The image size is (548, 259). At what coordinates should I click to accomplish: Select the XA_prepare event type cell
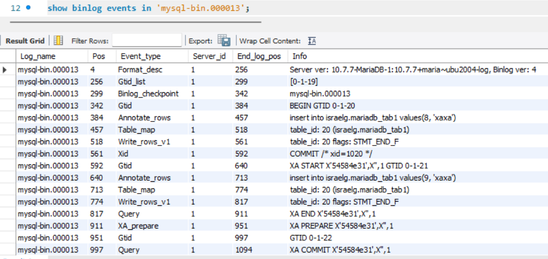coord(138,226)
